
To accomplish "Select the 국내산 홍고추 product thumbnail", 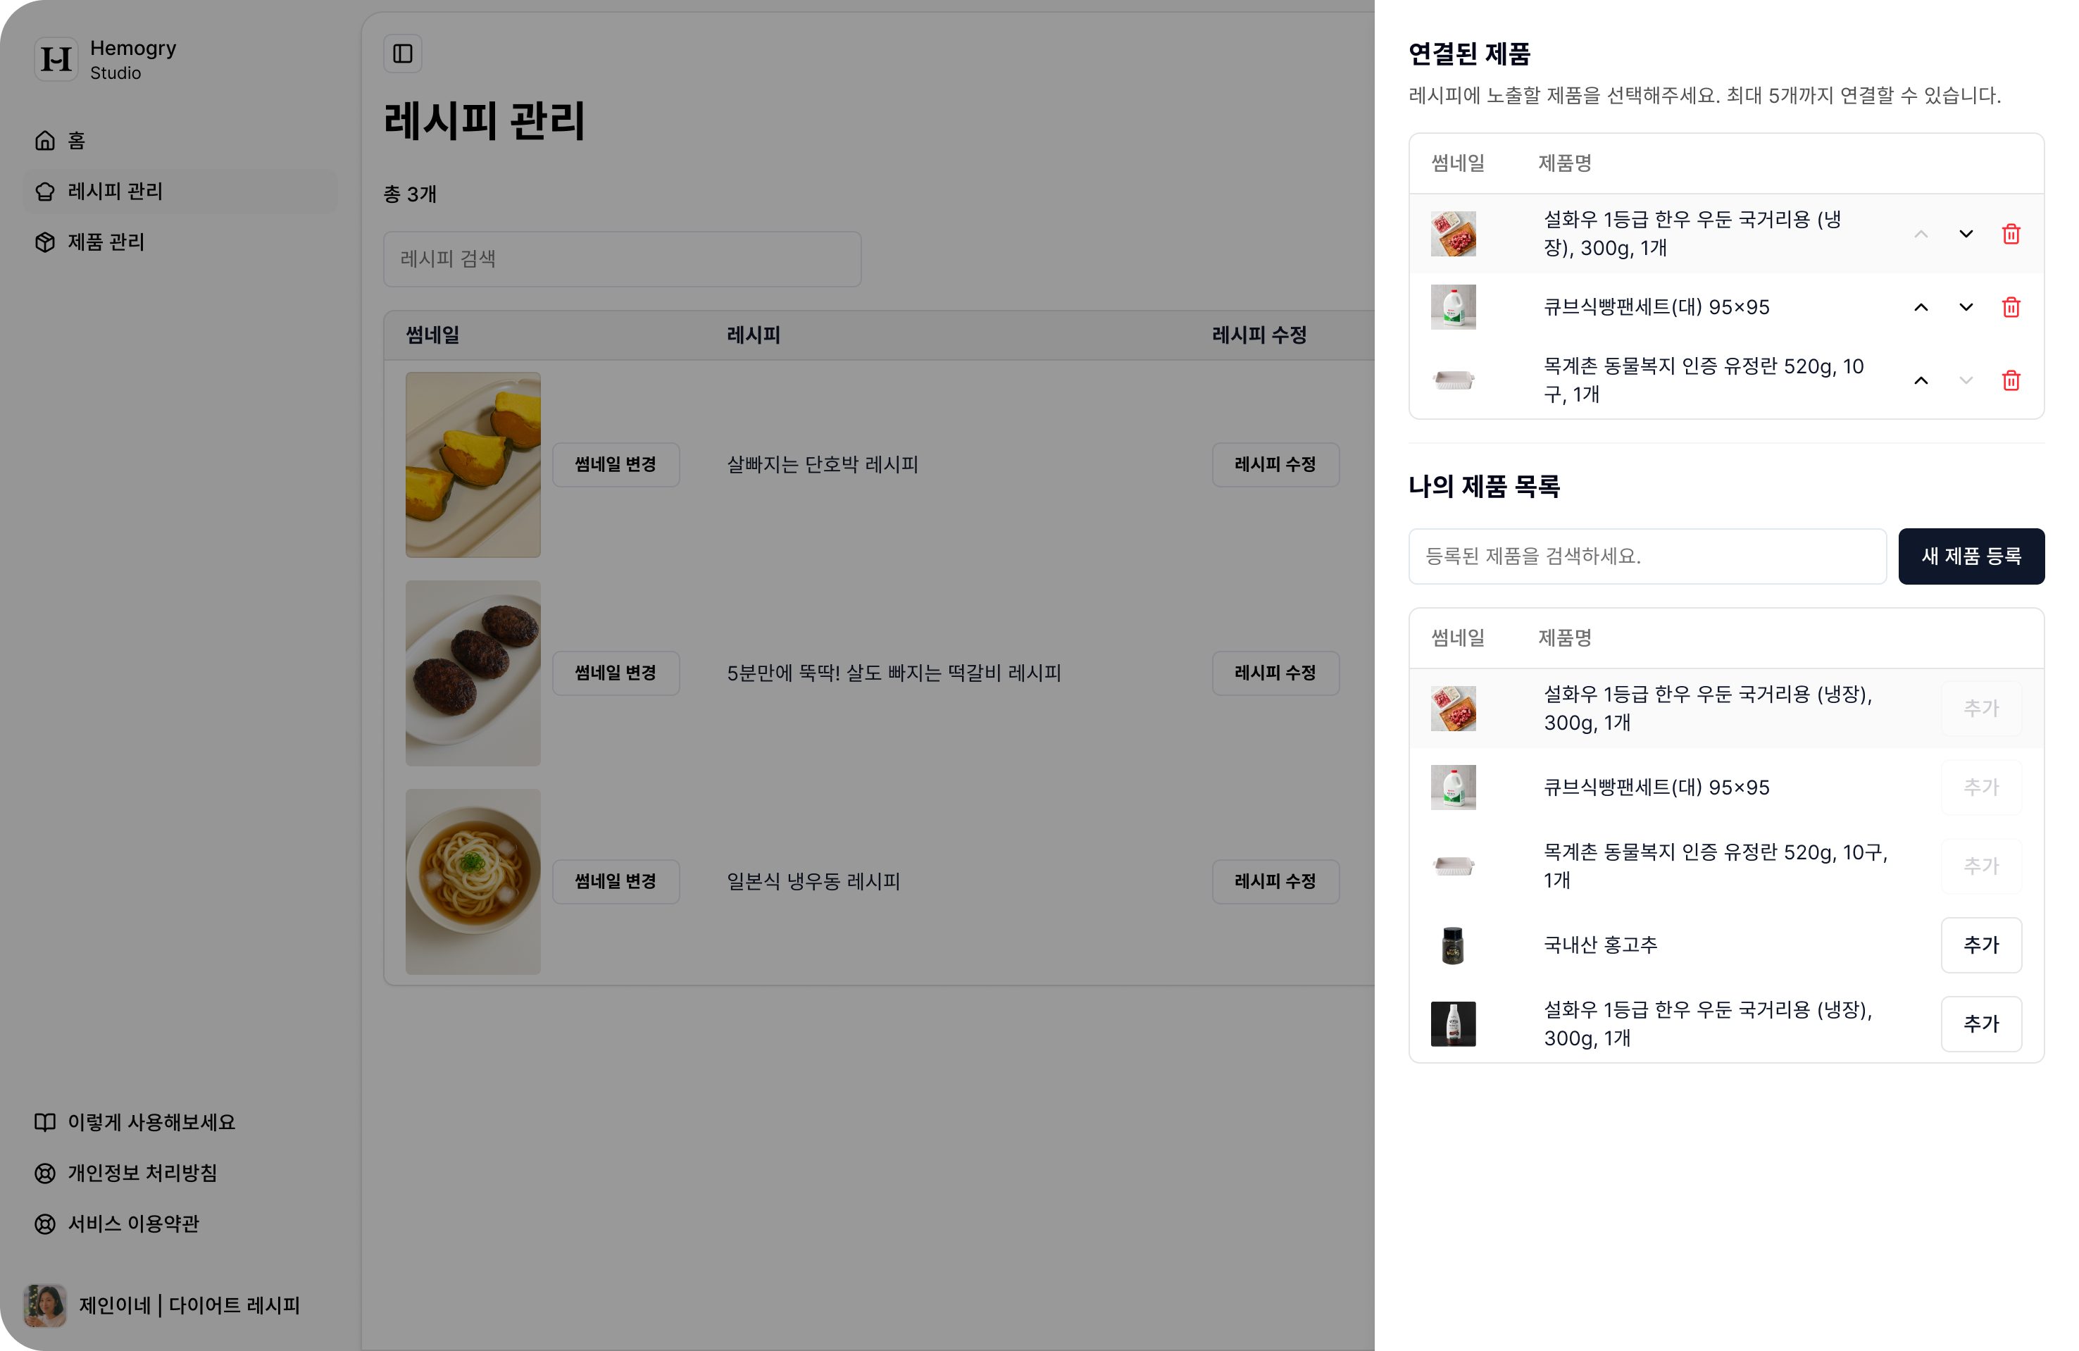I will coord(1453,945).
